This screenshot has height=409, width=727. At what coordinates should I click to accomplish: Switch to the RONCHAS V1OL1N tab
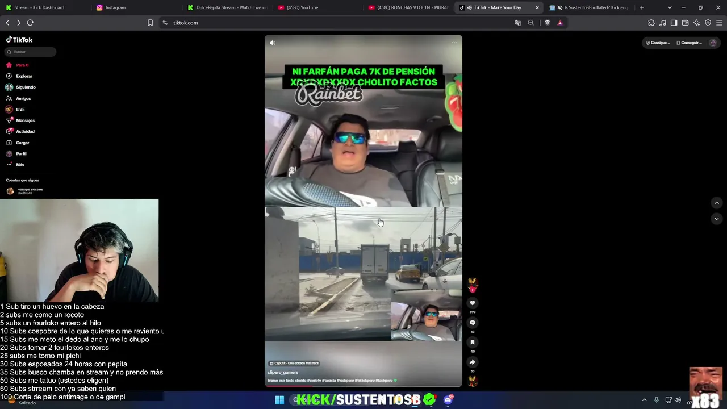(409, 7)
